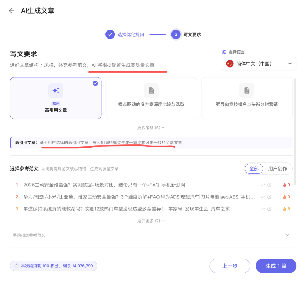Click the China flag icon in language selector
306x285 pixels.
pos(230,64)
